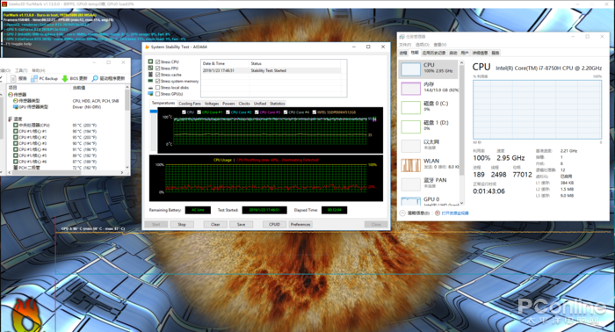The height and width of the screenshot is (332, 615).
Task: Select the GPU sensor type tree icon
Action: point(16,106)
